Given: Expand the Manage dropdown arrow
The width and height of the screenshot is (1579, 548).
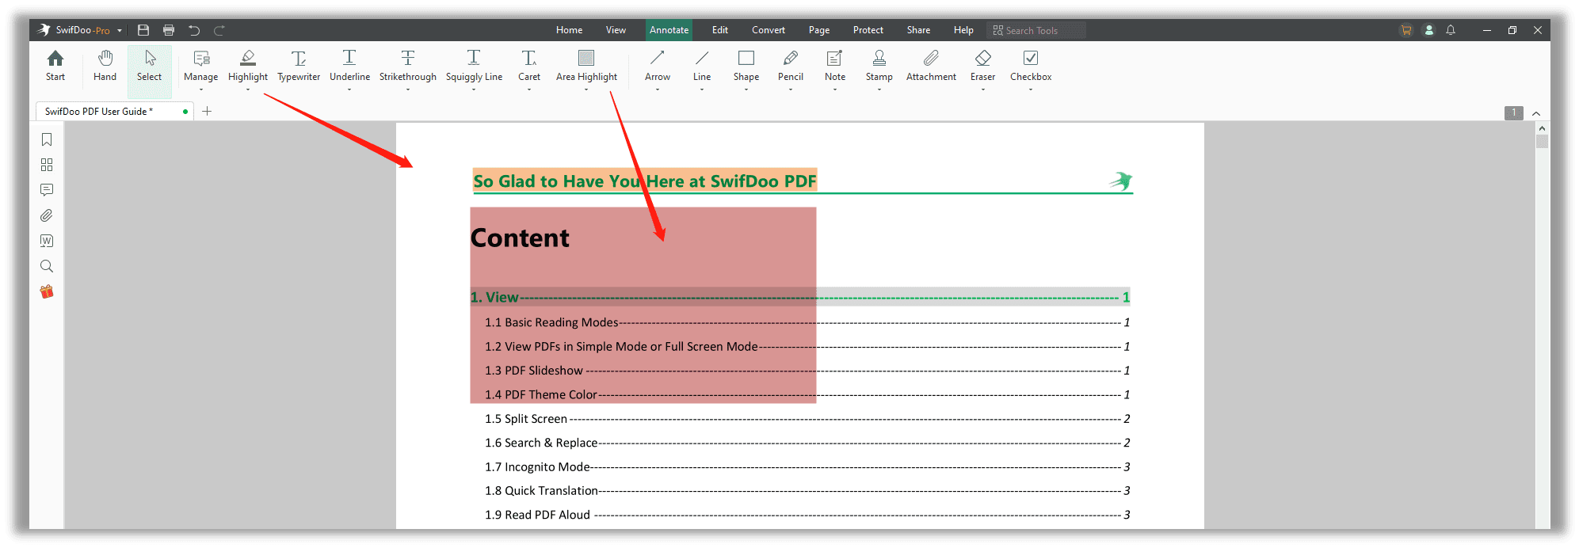Looking at the screenshot, I should [x=201, y=89].
